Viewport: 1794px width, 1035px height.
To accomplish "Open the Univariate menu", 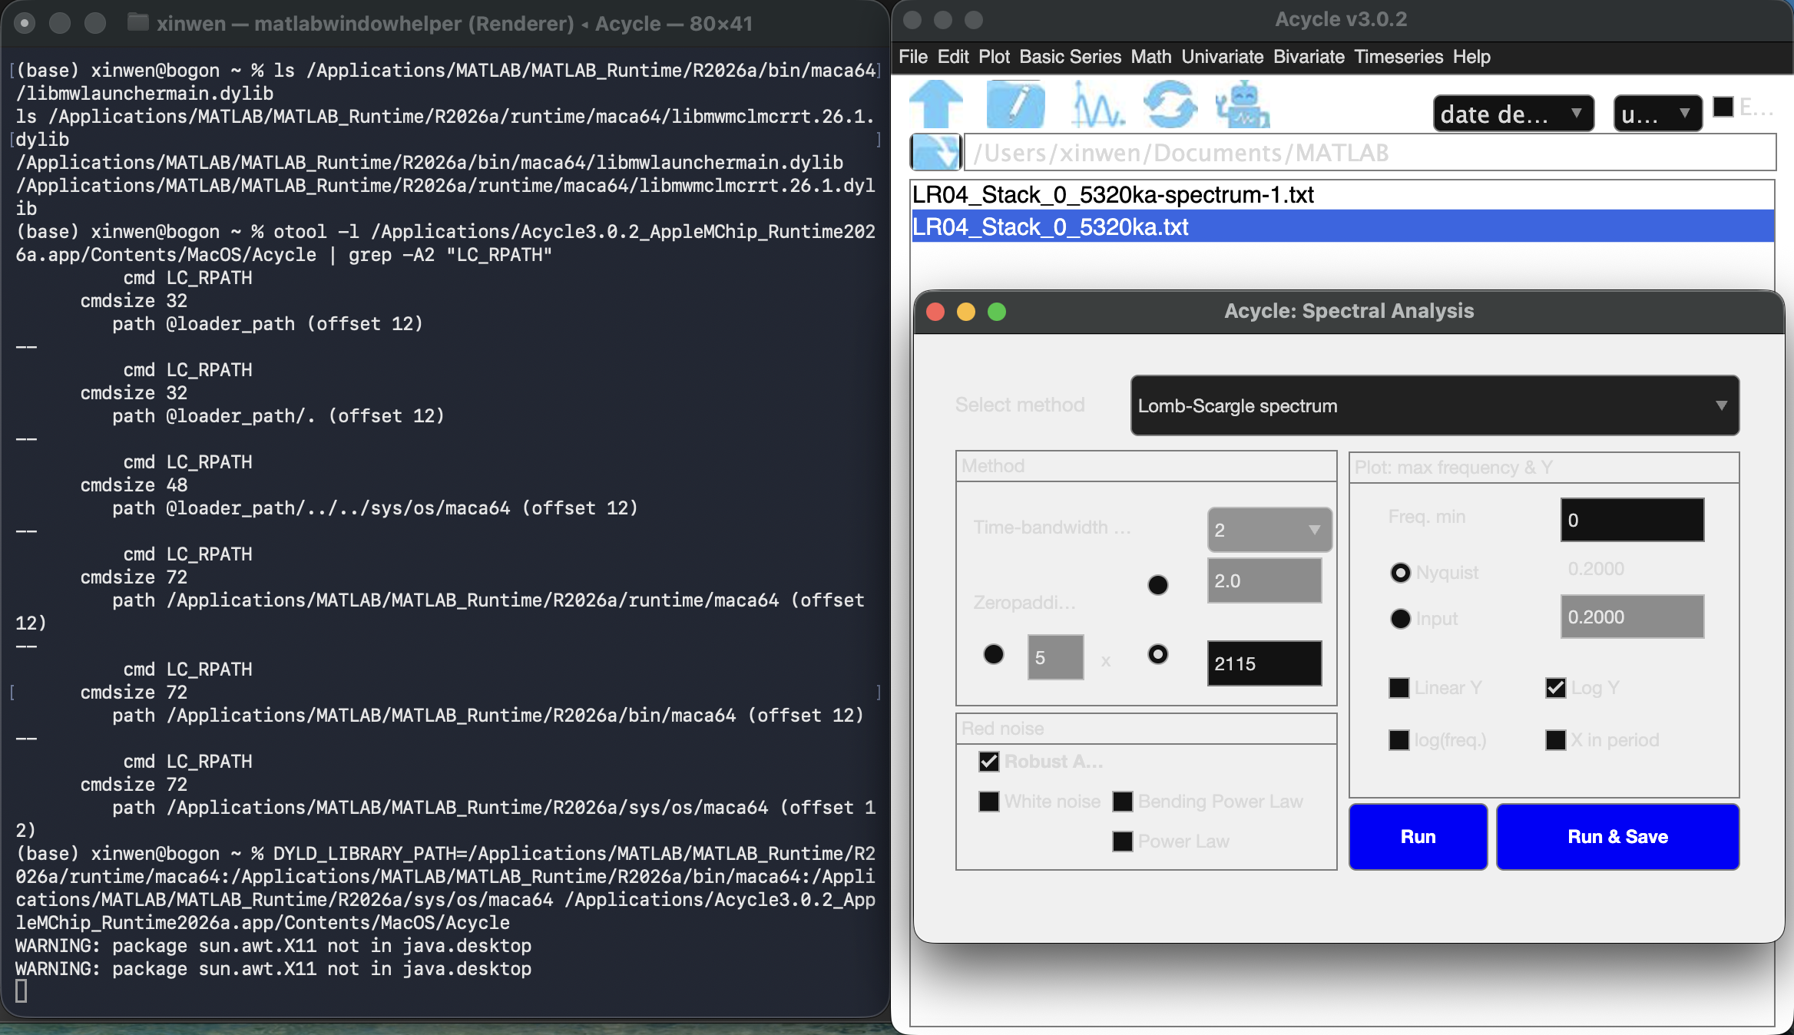I will tap(1222, 57).
